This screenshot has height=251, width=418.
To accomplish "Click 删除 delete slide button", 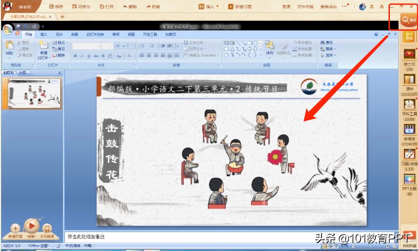I will [x=59, y=55].
